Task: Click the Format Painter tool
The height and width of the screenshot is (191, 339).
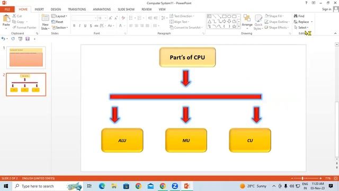Action: point(24,28)
